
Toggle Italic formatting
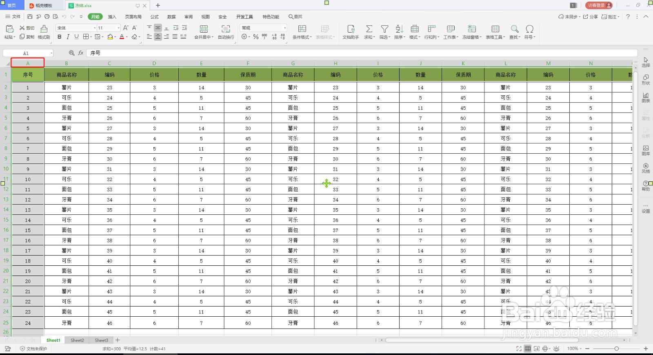(68, 37)
